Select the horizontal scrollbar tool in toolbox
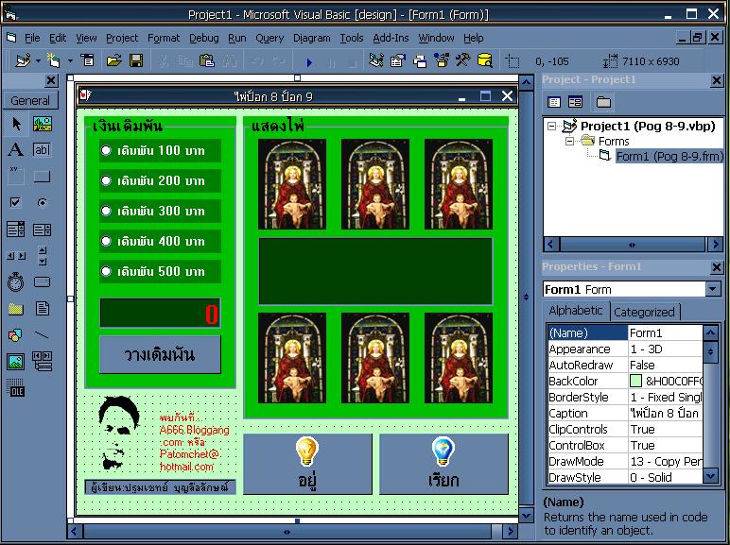This screenshot has width=730, height=545. (x=15, y=255)
